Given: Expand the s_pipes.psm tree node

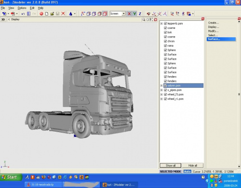Looking at the screenshot, I should click(x=161, y=90).
